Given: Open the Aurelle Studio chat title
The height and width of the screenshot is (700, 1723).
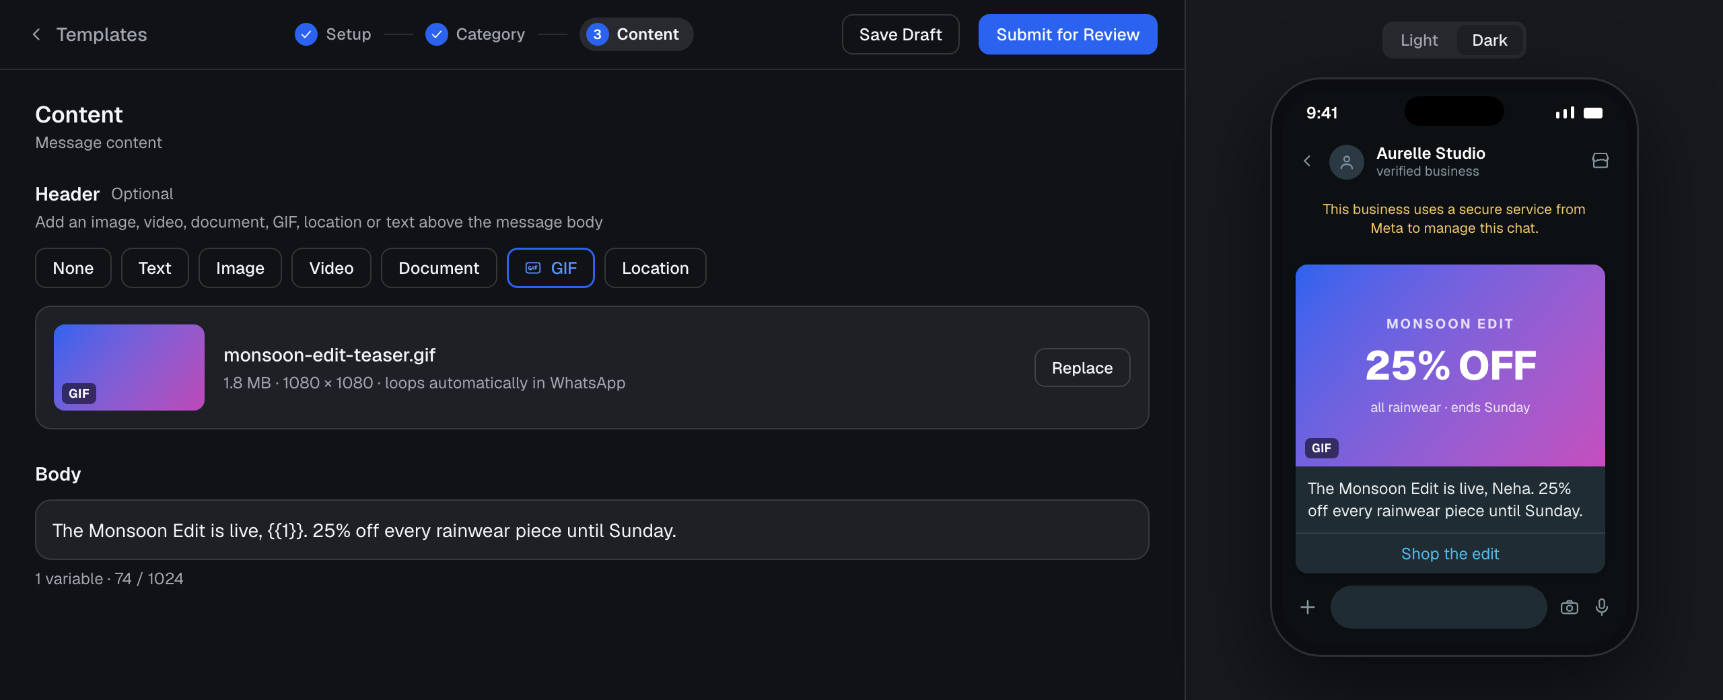Looking at the screenshot, I should [1431, 153].
